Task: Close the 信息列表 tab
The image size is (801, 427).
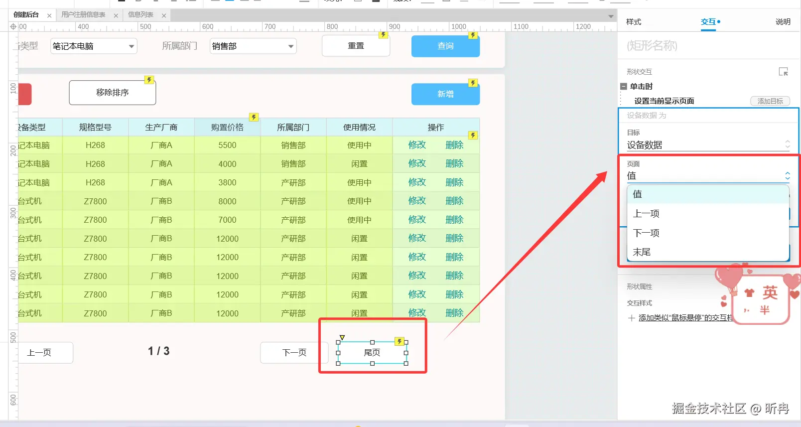Action: coord(163,15)
